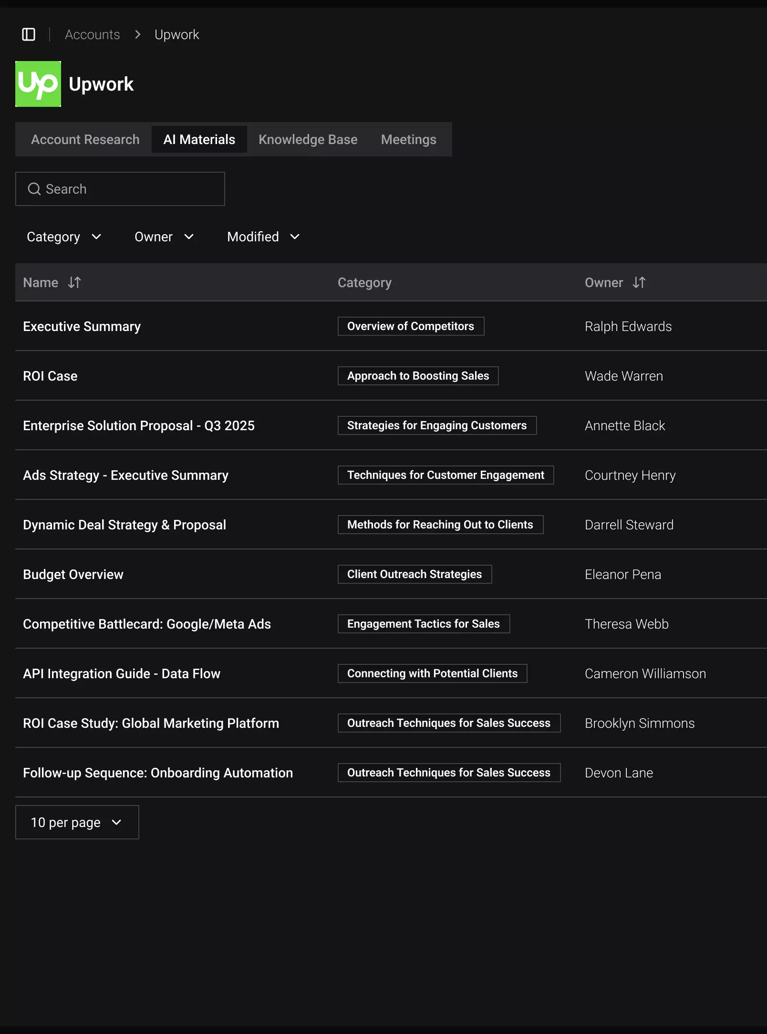
Task: Click Methods for Reaching Out to Clients tag
Action: pos(441,525)
